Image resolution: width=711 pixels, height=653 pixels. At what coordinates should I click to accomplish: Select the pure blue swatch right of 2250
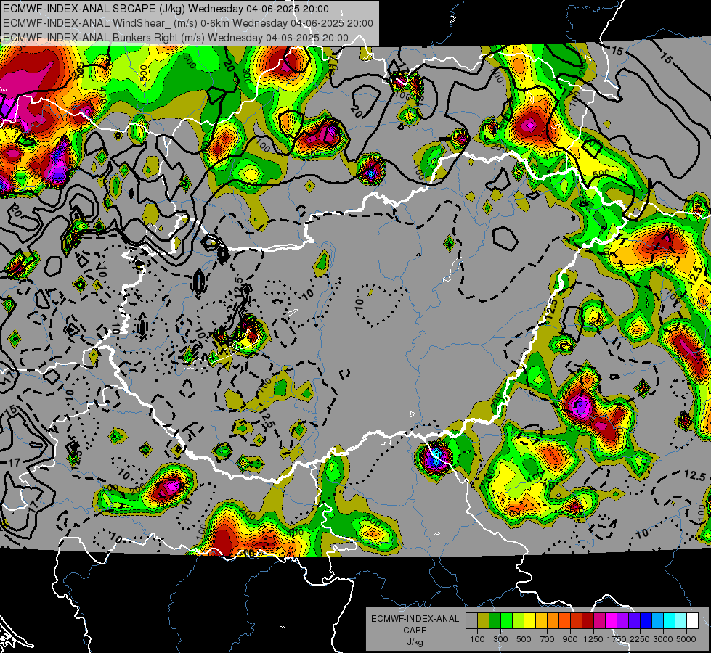646,620
